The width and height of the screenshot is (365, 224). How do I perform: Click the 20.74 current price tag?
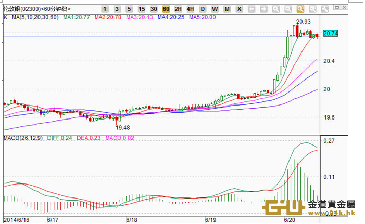click(330, 33)
